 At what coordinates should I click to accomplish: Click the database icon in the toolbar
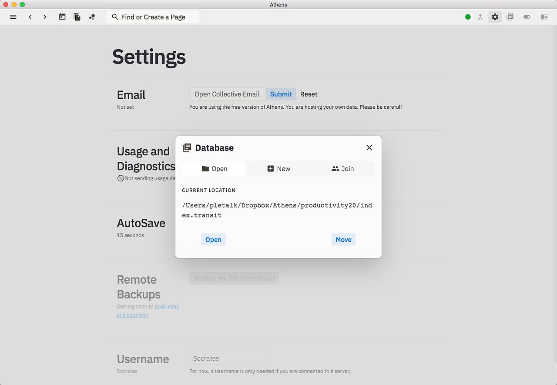(x=510, y=17)
